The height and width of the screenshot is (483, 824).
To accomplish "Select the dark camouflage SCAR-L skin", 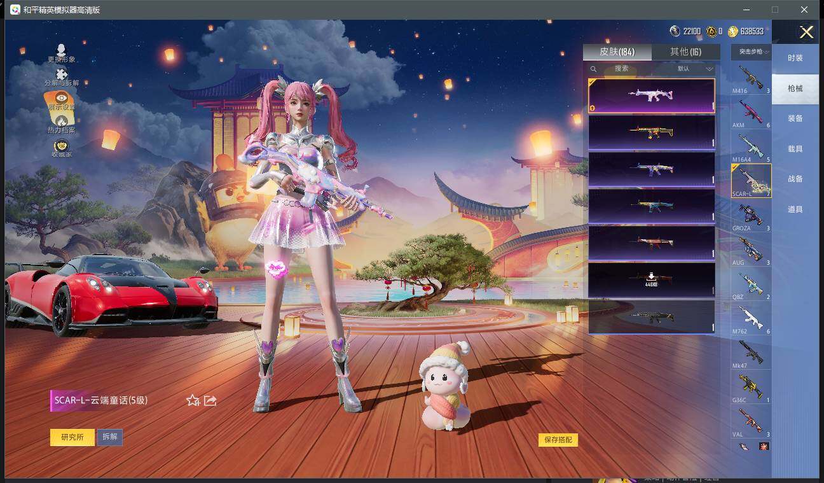I will coord(652,316).
